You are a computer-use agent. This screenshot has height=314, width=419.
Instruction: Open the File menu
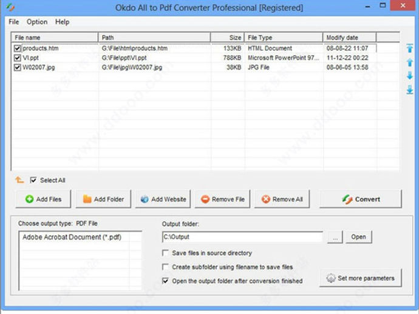(x=13, y=22)
